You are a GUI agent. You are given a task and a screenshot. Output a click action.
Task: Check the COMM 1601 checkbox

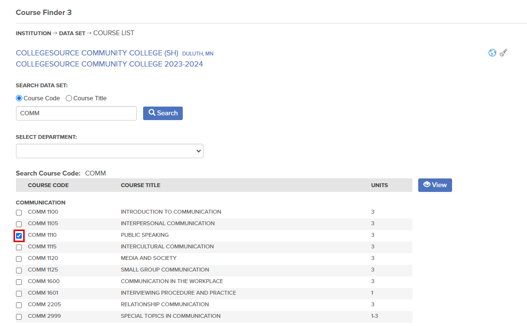(19, 294)
